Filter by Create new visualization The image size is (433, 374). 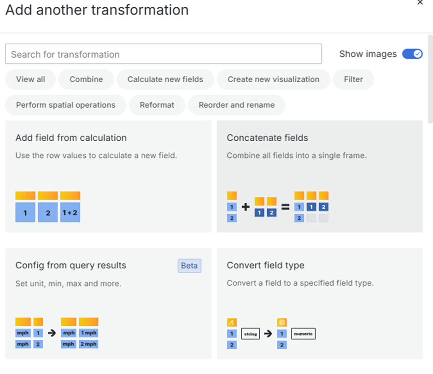273,79
